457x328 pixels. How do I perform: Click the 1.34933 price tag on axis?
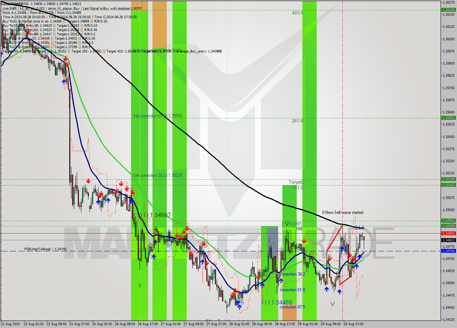click(448, 221)
